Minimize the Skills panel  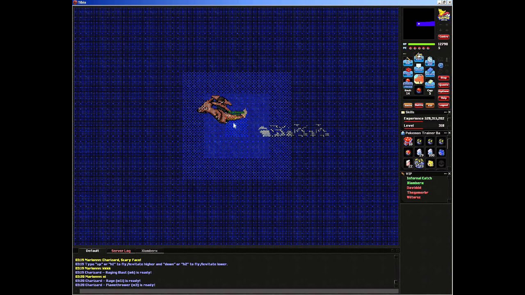(x=445, y=112)
